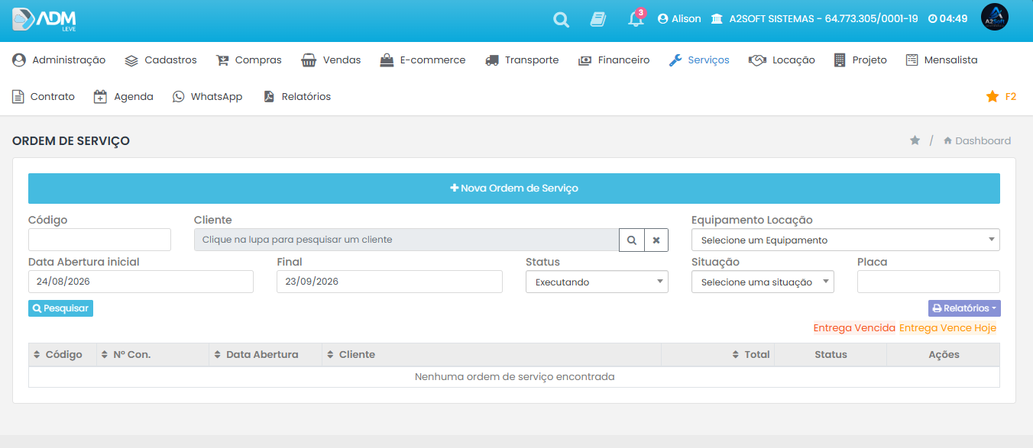This screenshot has height=448, width=1033.
Task: Open the Serviços menu
Action: click(x=699, y=60)
